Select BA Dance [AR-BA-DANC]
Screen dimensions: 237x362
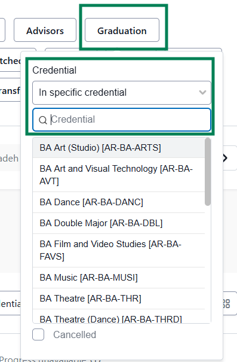(119, 202)
